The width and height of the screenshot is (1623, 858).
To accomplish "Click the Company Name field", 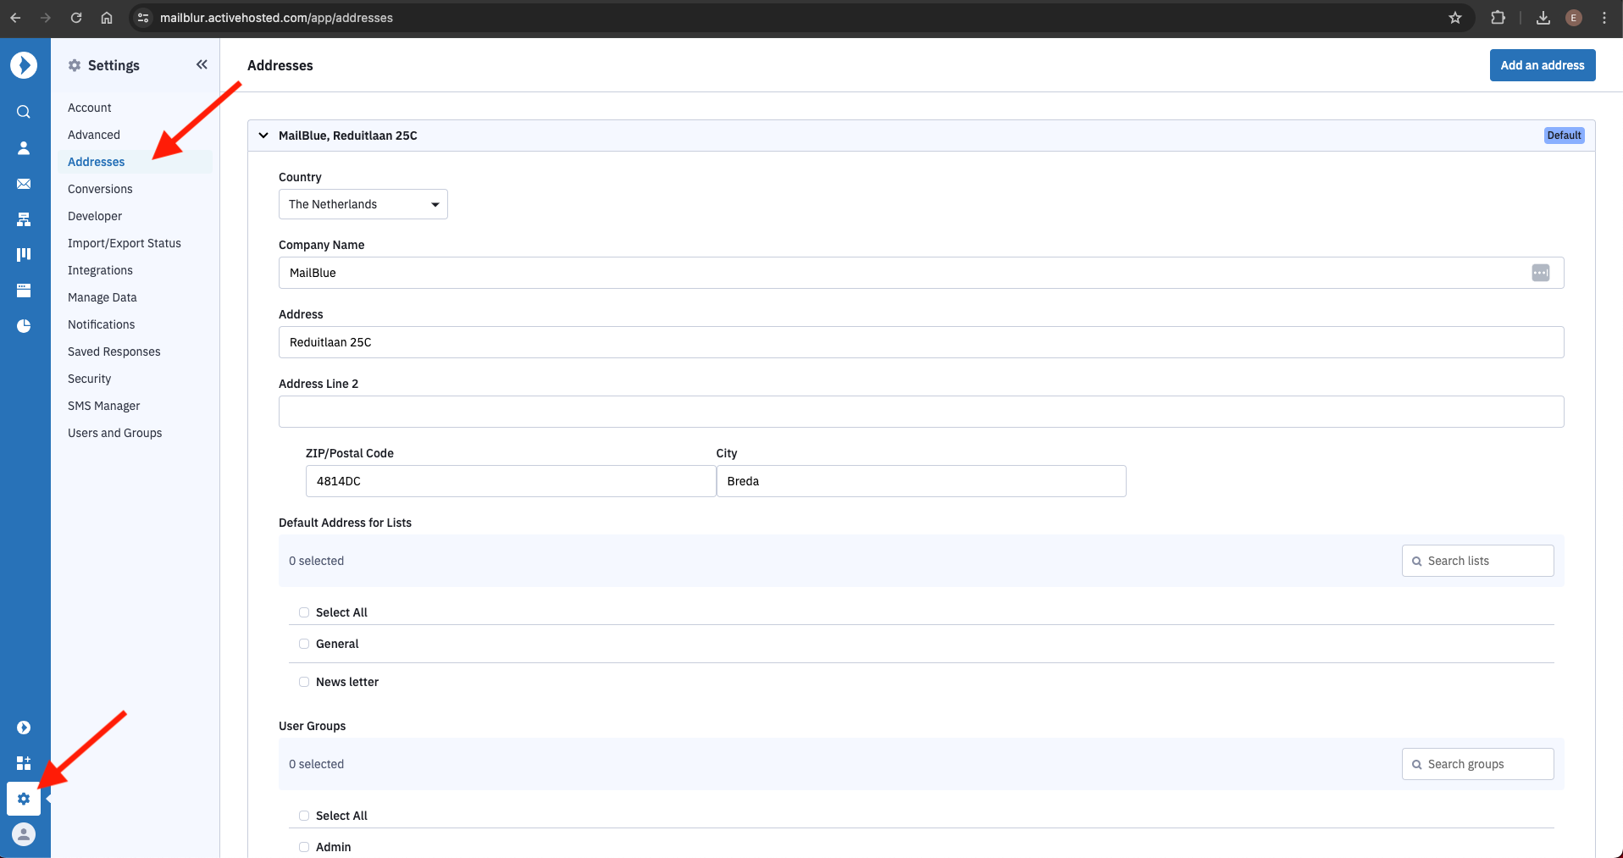I will [x=922, y=273].
